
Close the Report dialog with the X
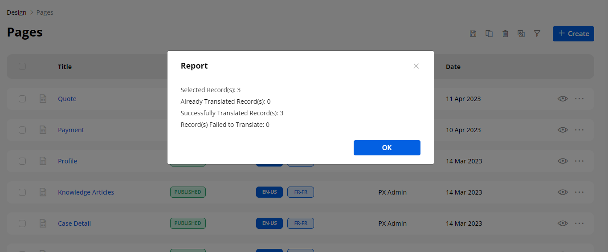coord(416,66)
